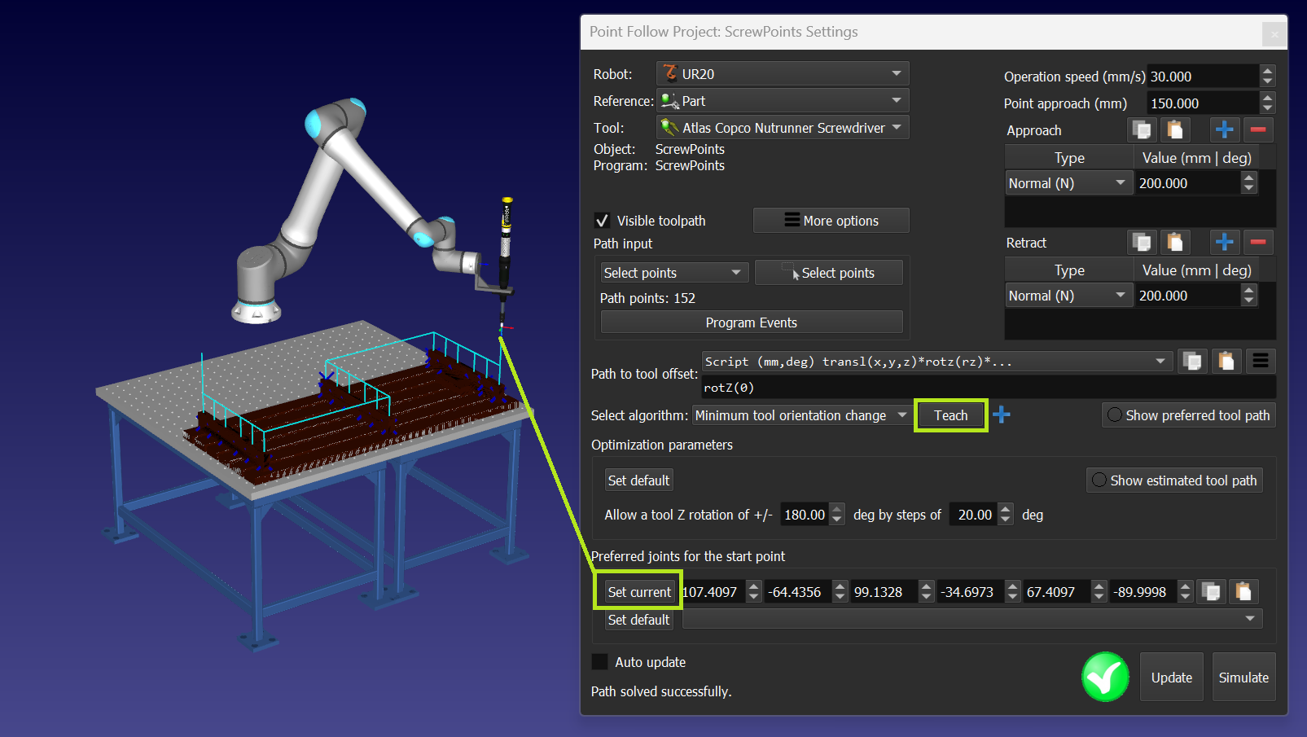Remove the retract movement with minus icon
Screen dimensions: 1307x737
pyautogui.click(x=1257, y=242)
